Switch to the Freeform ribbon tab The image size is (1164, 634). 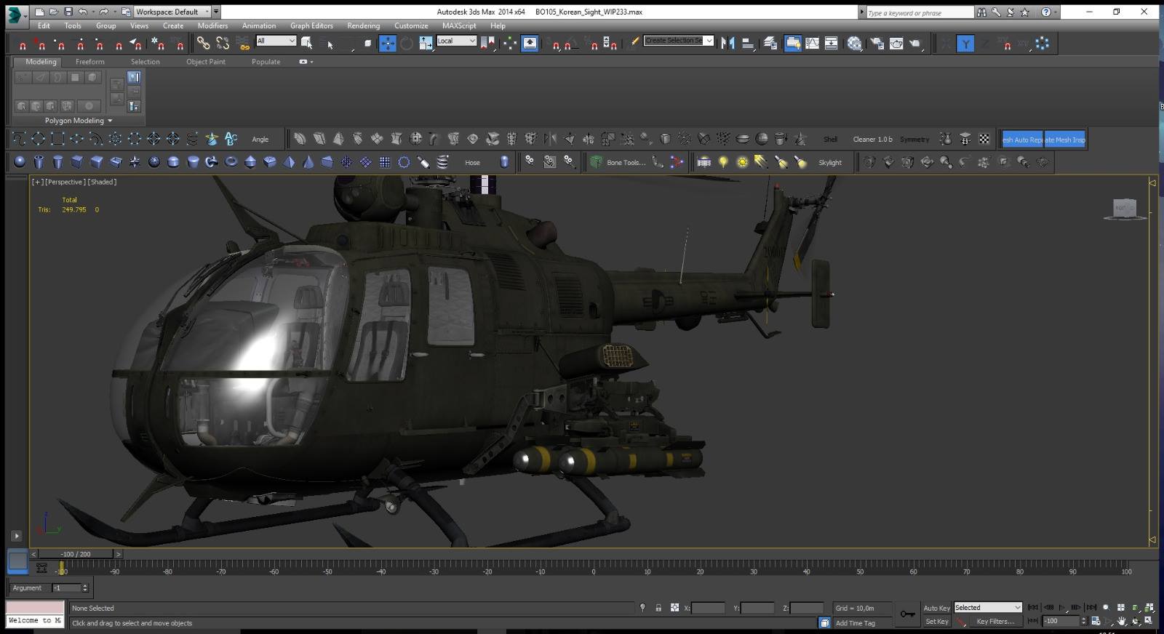pyautogui.click(x=90, y=62)
